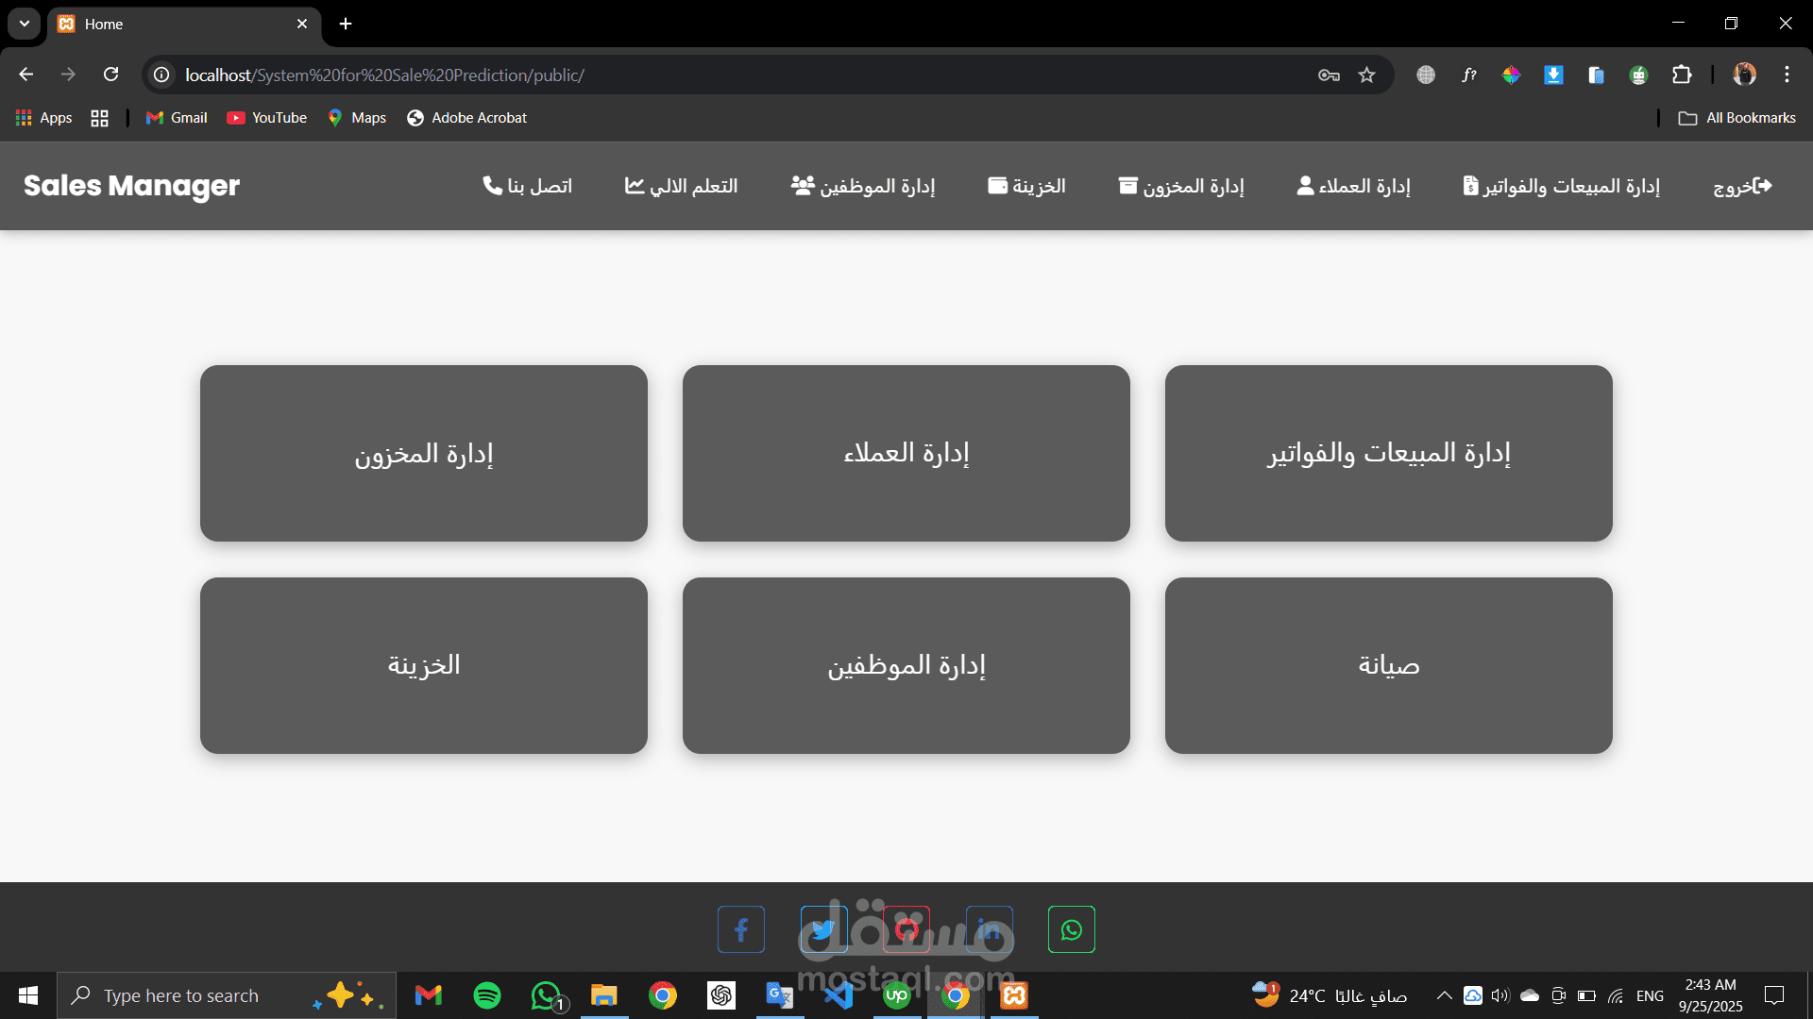
Task: Select the LinkedIn icon in the footer
Action: pos(989,928)
